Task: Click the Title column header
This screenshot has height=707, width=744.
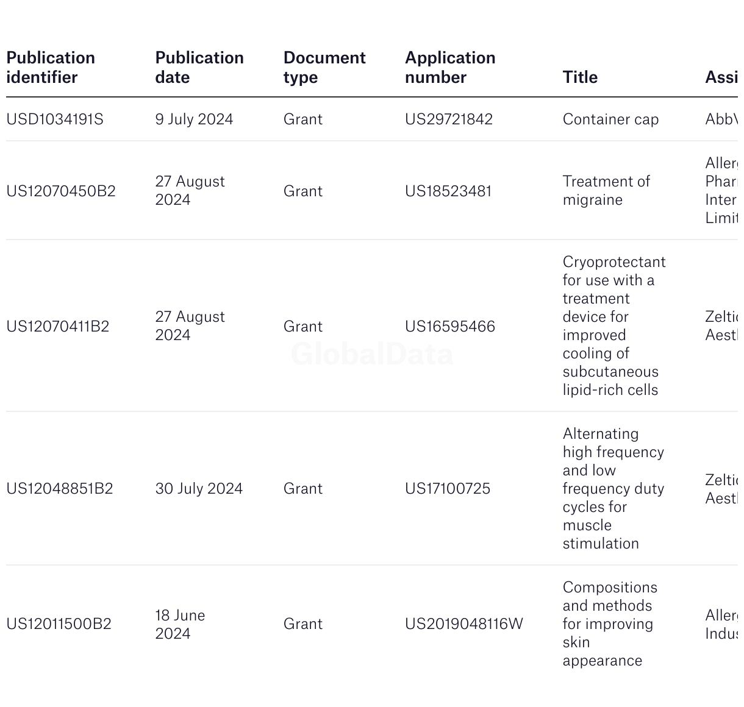Action: (x=580, y=77)
